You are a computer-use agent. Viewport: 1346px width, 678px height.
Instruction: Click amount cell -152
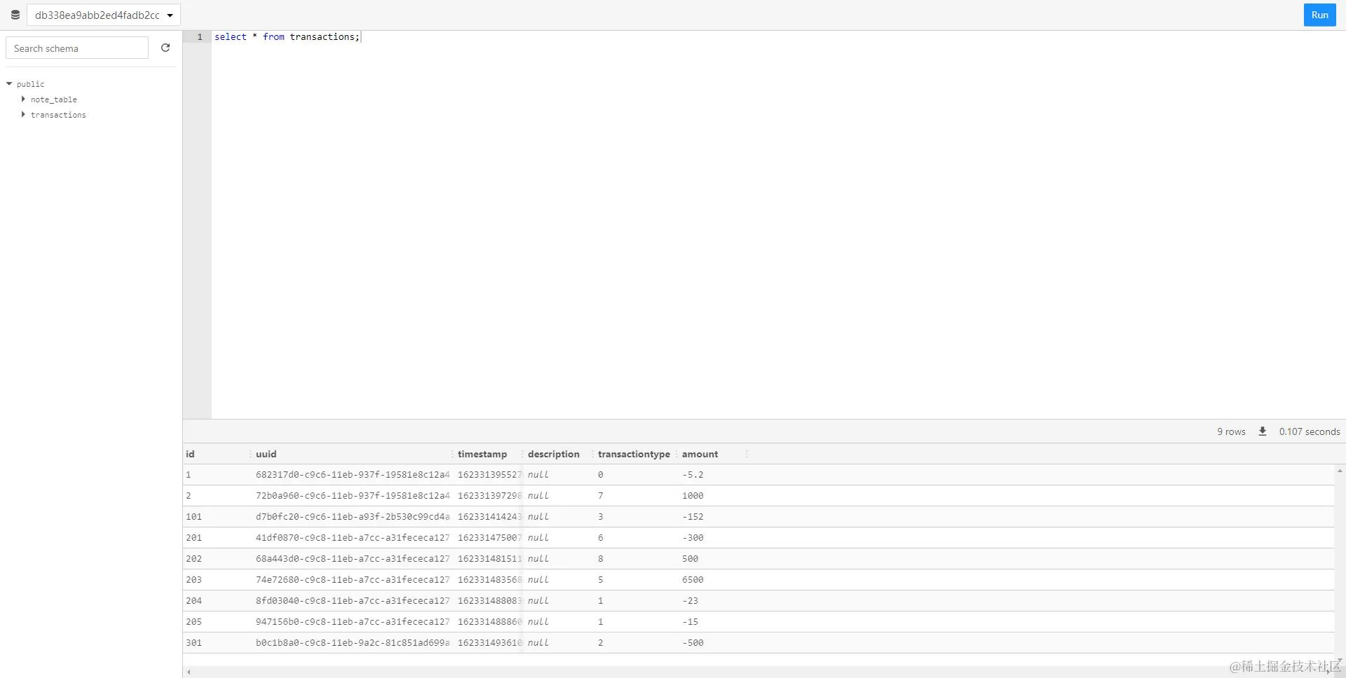(x=693, y=517)
